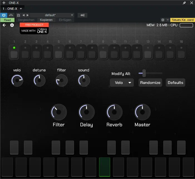Go back with the left arrow icon
The width and height of the screenshot is (195, 179).
4,25
